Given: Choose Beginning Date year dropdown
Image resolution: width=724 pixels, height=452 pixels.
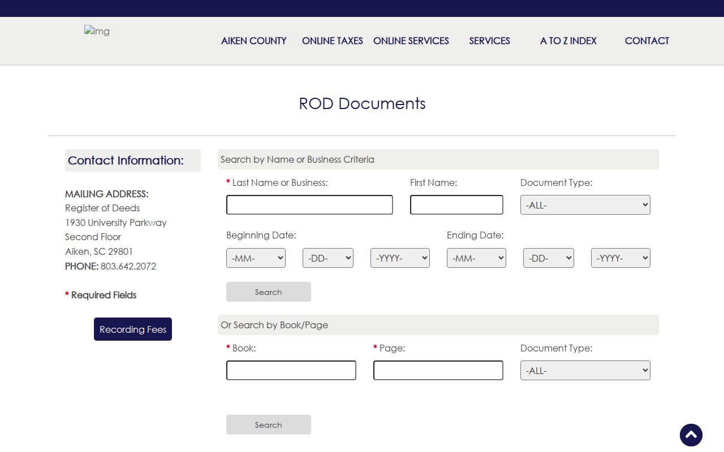Looking at the screenshot, I should (400, 258).
